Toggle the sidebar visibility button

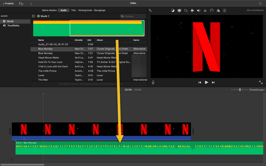[x=33, y=16]
